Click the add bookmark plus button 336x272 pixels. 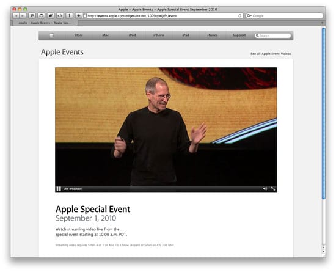point(78,16)
